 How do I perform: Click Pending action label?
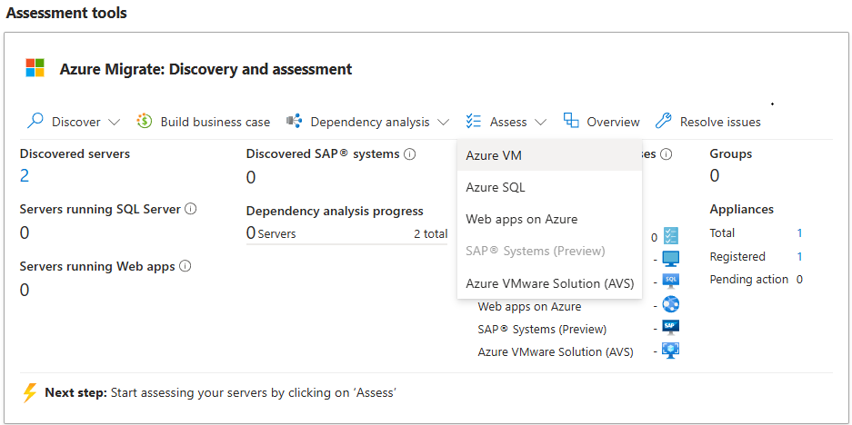(748, 280)
